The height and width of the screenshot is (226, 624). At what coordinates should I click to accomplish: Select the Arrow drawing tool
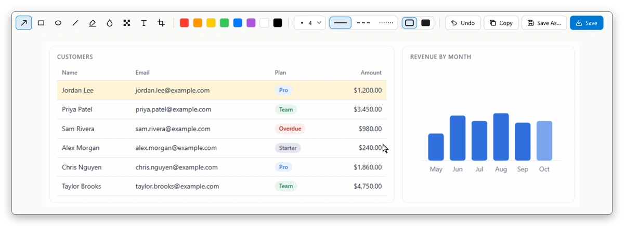[24, 23]
